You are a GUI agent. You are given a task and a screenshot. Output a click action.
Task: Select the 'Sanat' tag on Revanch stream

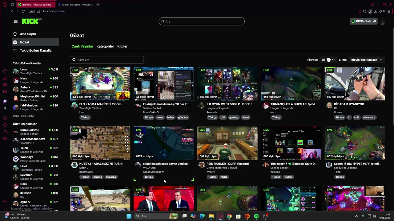coord(245,117)
